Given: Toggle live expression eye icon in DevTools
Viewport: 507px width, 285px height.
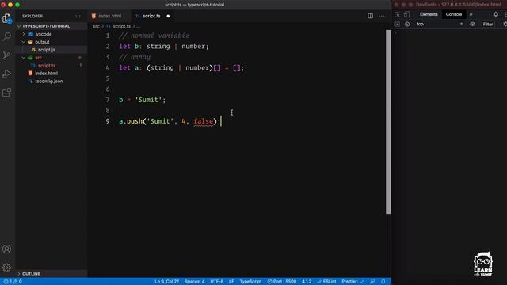Looking at the screenshot, I should pos(472,25).
